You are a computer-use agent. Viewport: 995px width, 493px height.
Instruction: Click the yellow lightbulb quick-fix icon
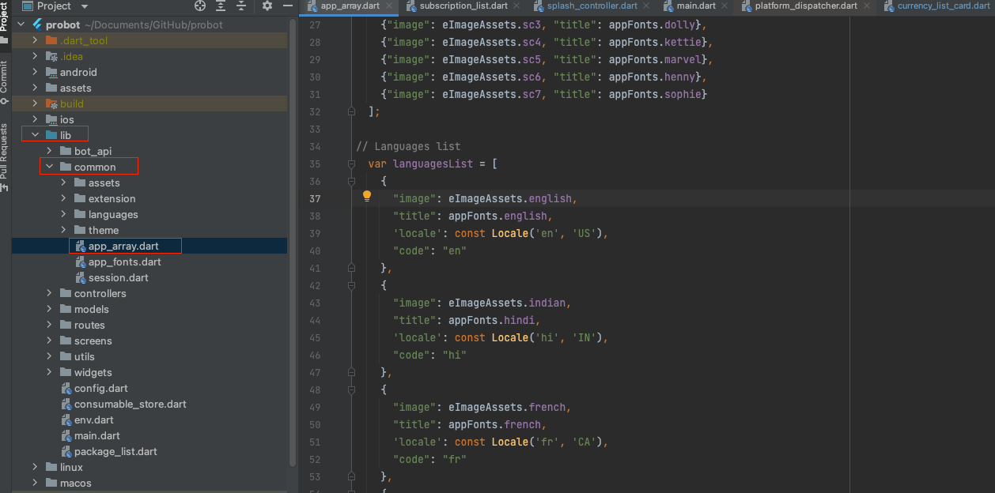point(367,197)
